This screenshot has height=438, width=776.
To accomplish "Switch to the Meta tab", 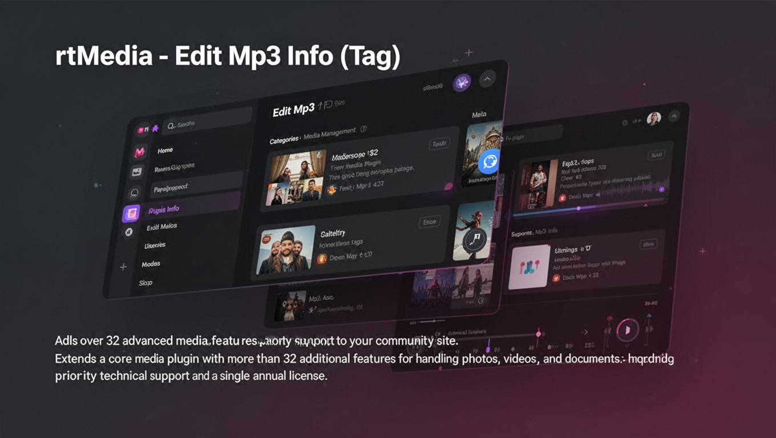I will coord(479,114).
